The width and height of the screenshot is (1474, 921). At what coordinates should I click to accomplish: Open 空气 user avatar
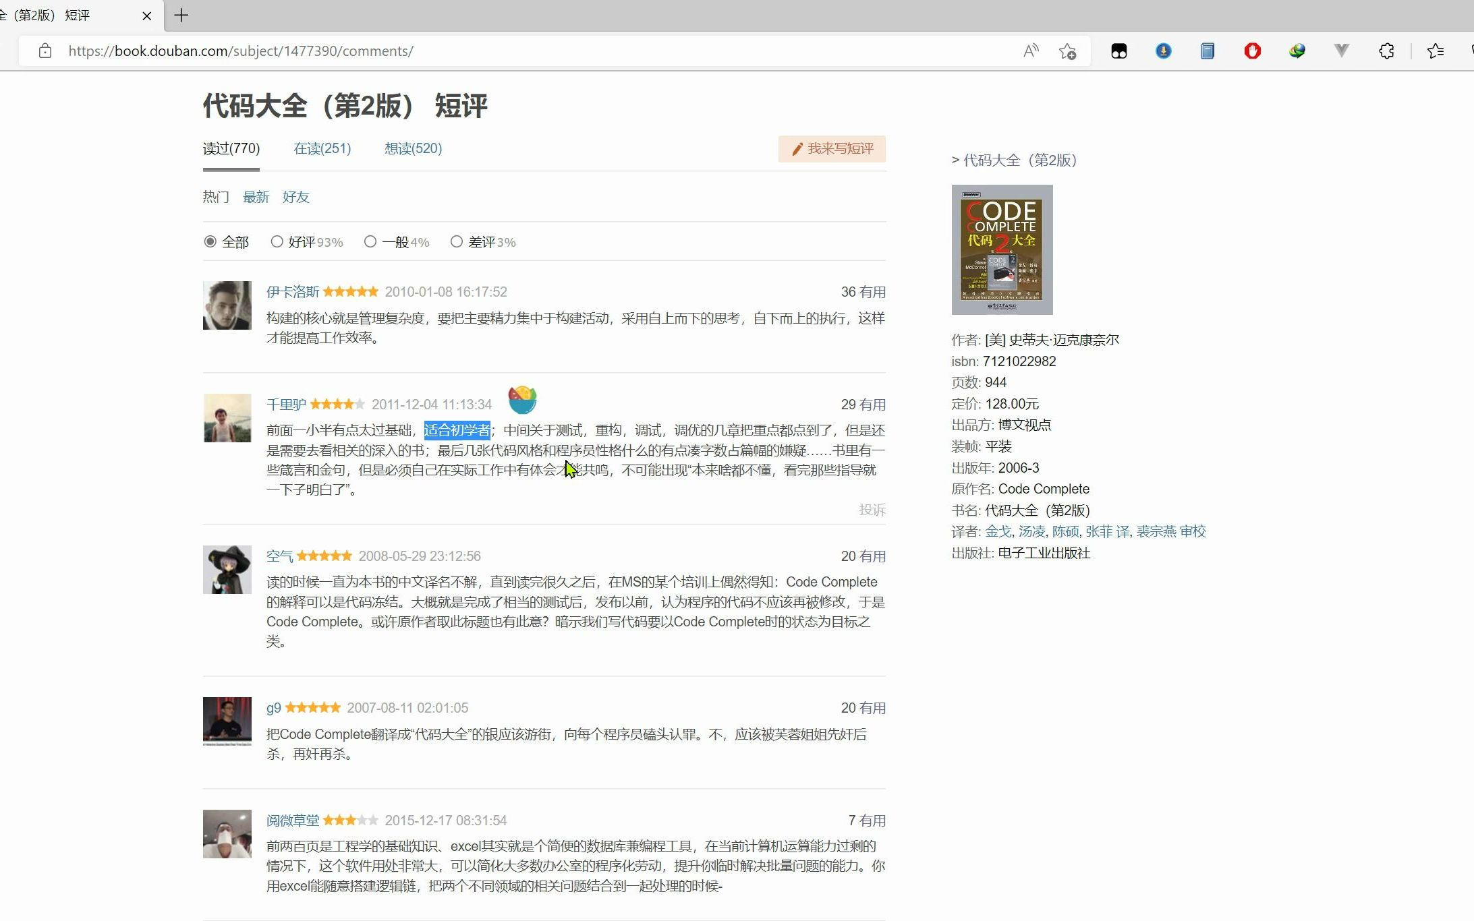[227, 570]
